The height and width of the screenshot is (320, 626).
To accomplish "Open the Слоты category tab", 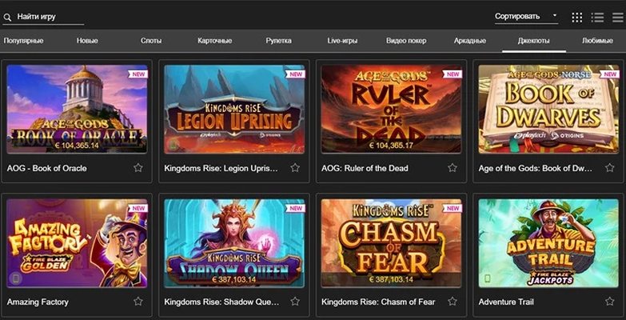I will click(x=150, y=40).
